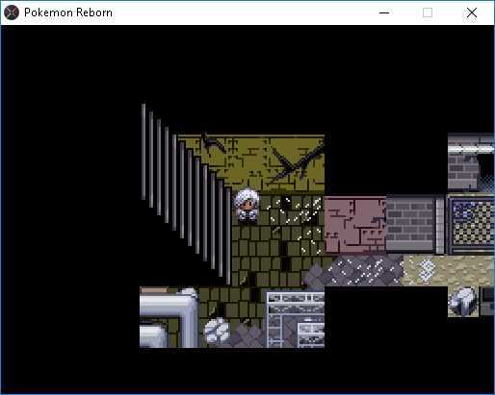
Task: Click the Pokemon Reborn app icon in title bar
Action: [12, 12]
